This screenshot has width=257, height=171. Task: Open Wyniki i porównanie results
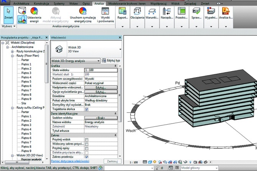[105, 11]
